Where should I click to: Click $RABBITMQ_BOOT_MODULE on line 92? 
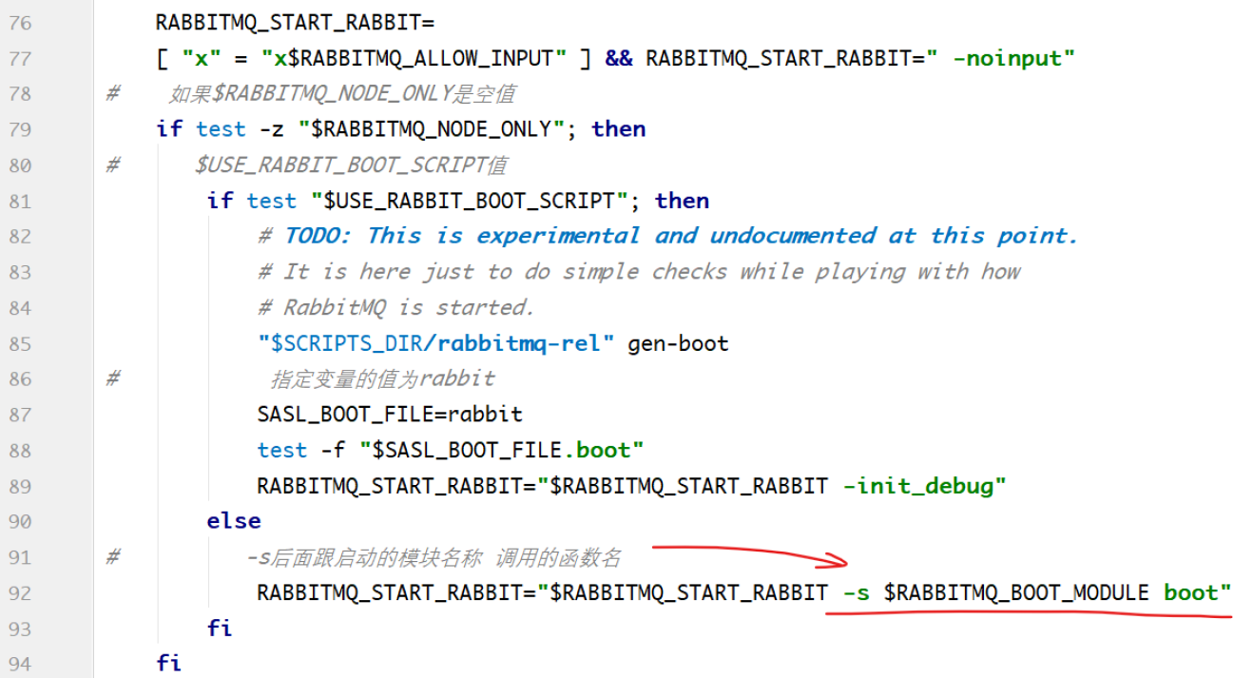pyautogui.click(x=1015, y=593)
